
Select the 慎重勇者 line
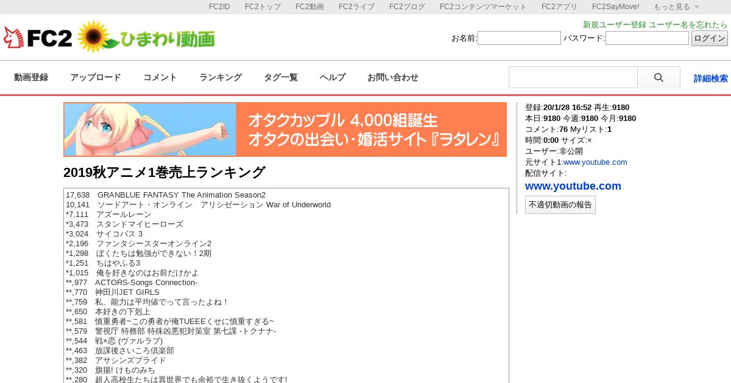[170, 322]
